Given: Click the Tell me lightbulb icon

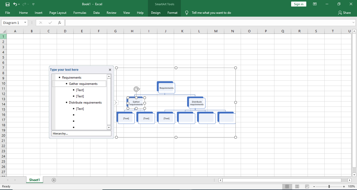Looking at the screenshot, I should (186, 12).
